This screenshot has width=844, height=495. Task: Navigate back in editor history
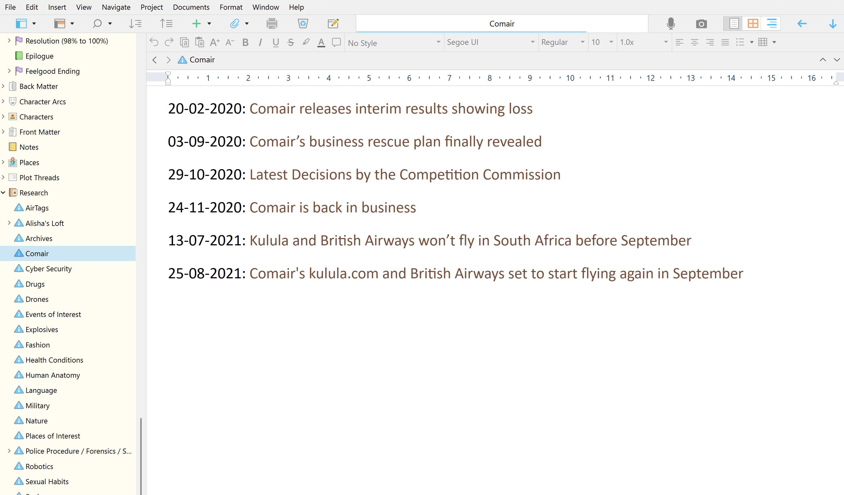(x=154, y=60)
